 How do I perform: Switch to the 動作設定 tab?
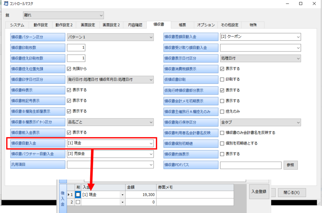click(x=41, y=25)
